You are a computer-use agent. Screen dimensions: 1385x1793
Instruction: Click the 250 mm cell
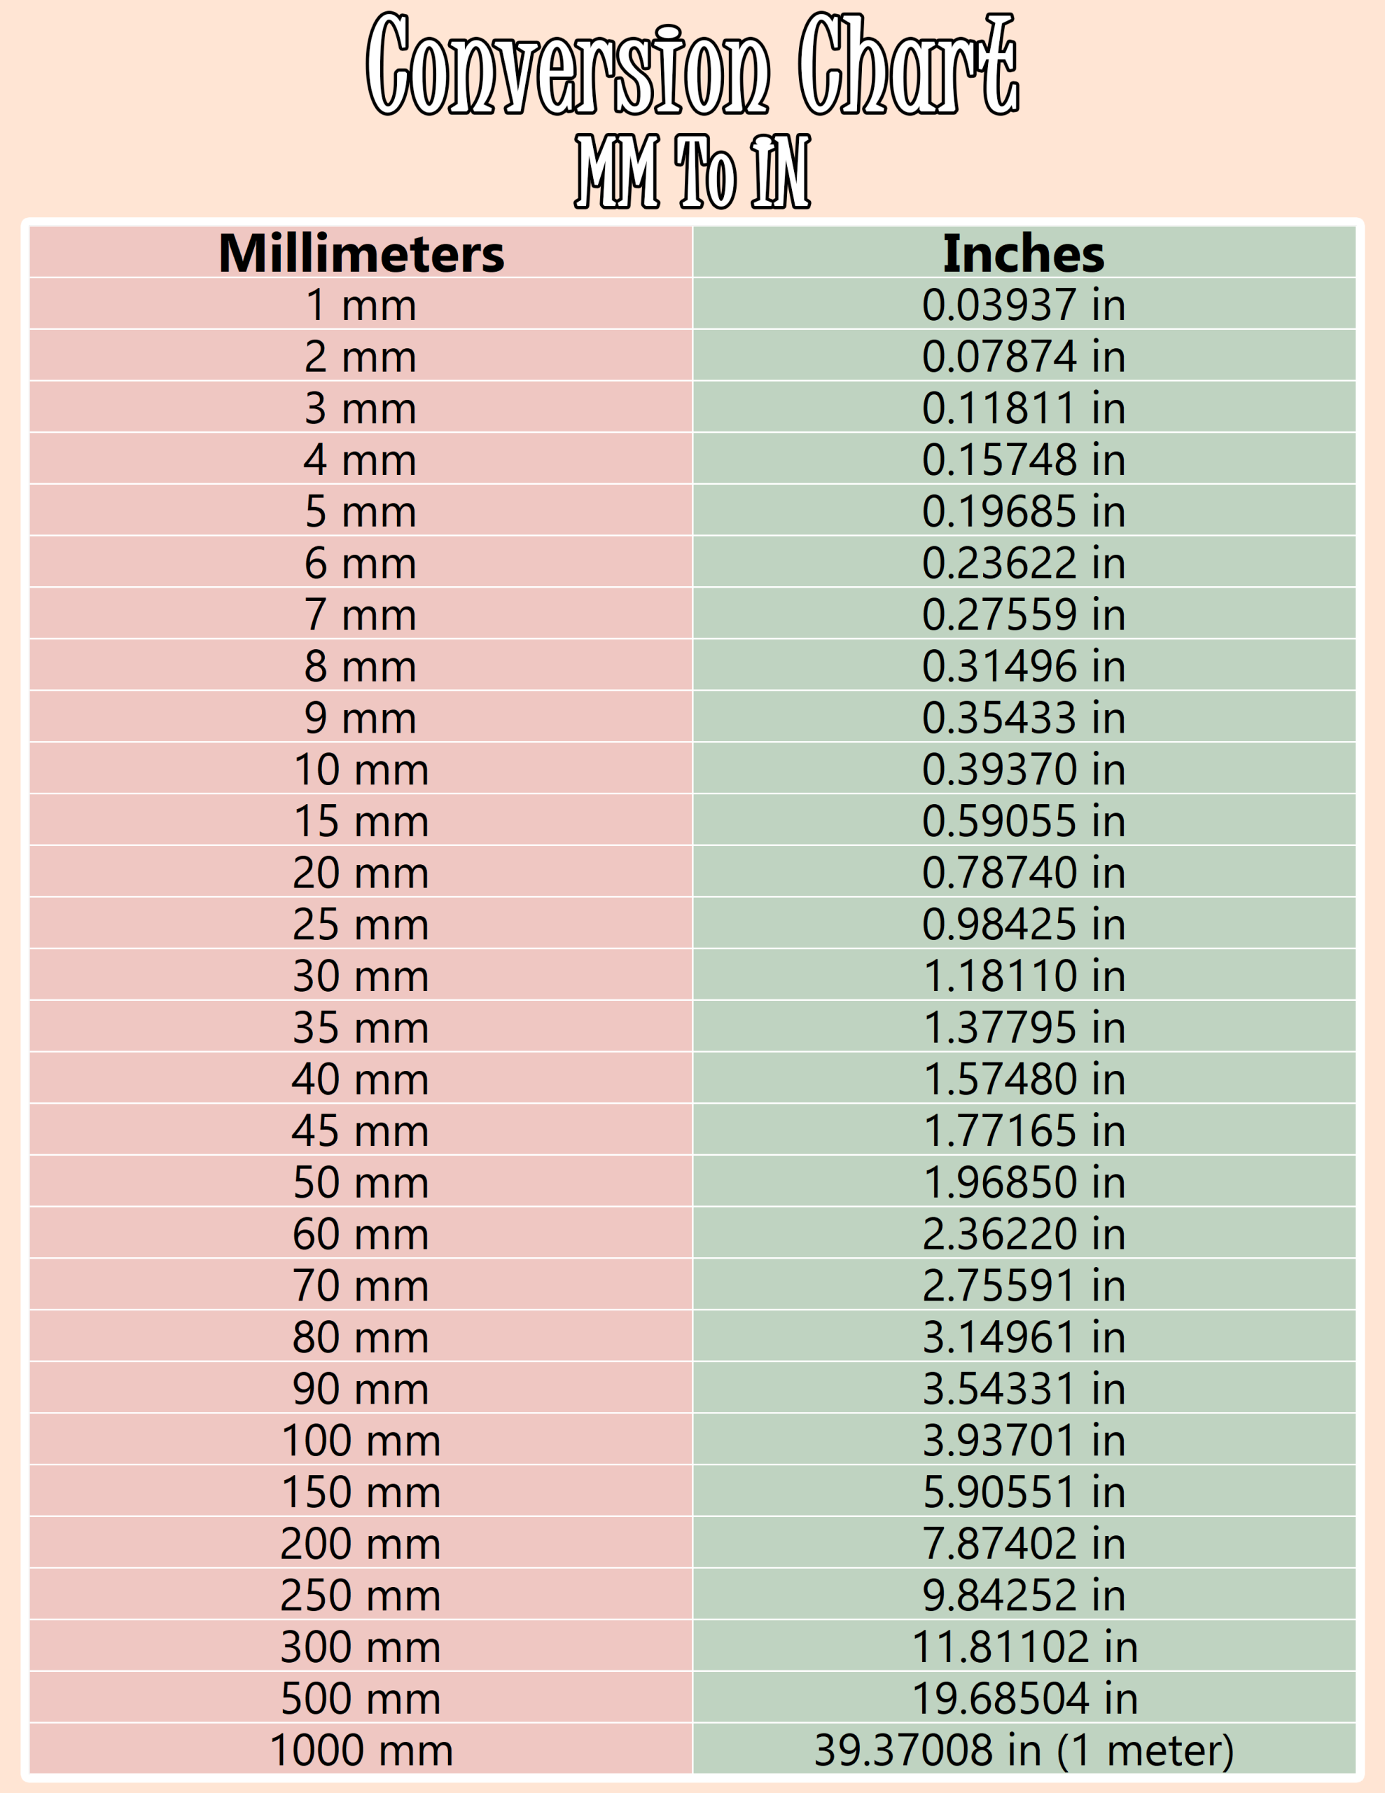pyautogui.click(x=361, y=1595)
